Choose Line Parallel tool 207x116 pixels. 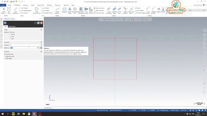[24, 8]
